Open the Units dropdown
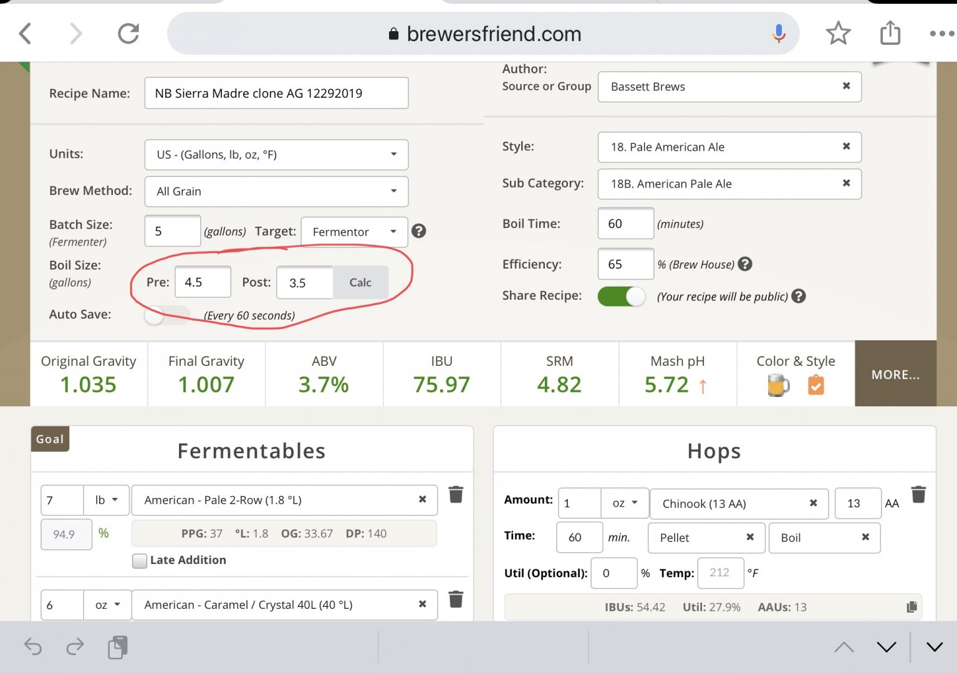This screenshot has width=957, height=673. click(276, 155)
